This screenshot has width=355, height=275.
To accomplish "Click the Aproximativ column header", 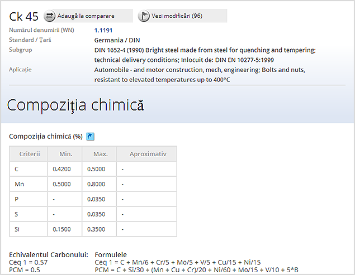I will tap(148, 154).
